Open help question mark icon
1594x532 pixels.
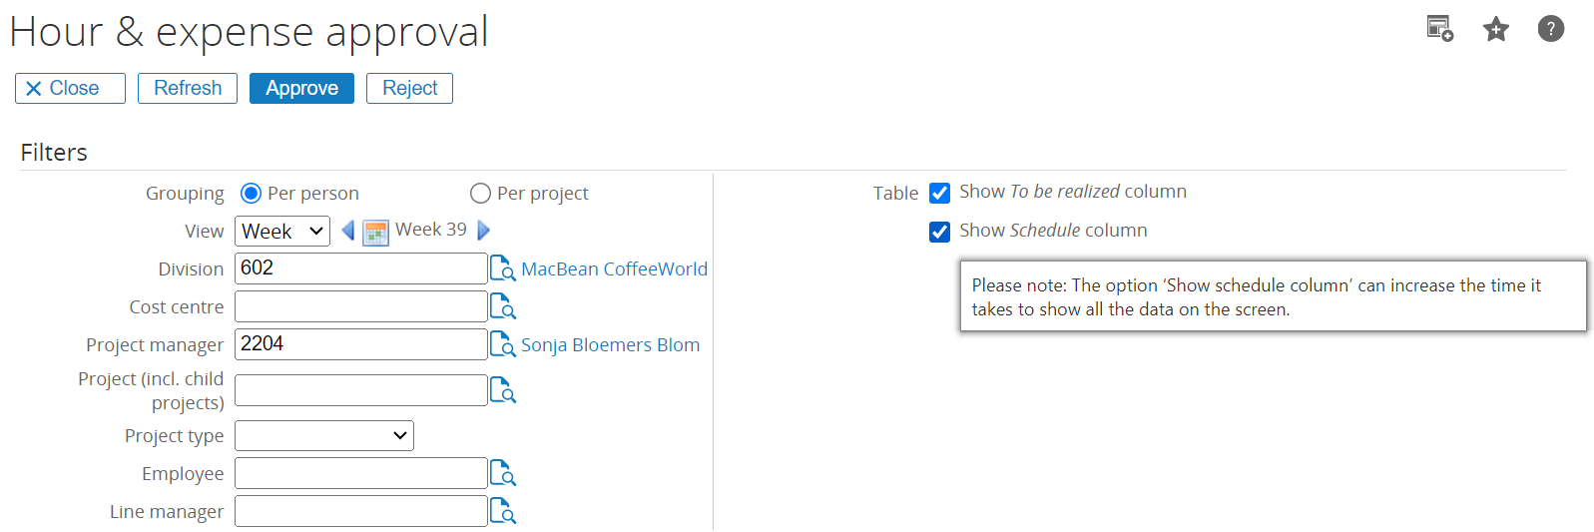click(1550, 29)
